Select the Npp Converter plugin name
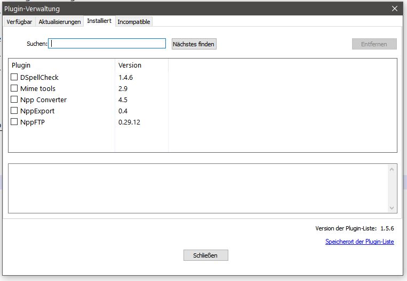 click(43, 100)
